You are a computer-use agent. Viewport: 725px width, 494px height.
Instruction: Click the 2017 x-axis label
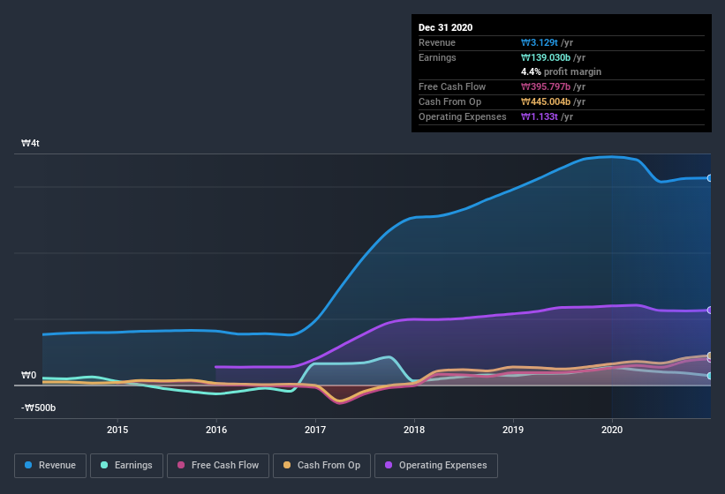pyautogui.click(x=315, y=430)
